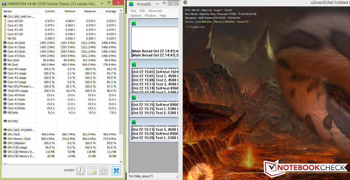Click the Maximum column header
The image size is (350, 180).
click(87, 11)
